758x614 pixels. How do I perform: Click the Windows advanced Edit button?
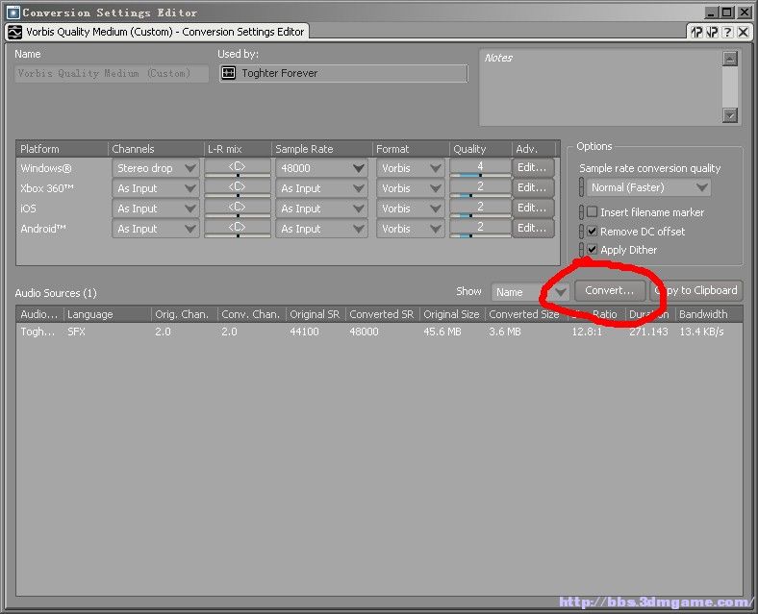pos(533,167)
